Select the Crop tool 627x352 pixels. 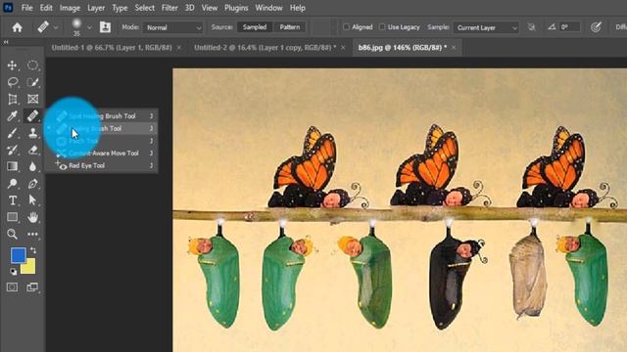click(13, 99)
